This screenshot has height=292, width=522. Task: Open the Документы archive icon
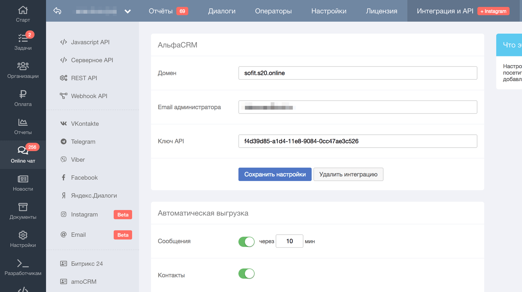[23, 207]
